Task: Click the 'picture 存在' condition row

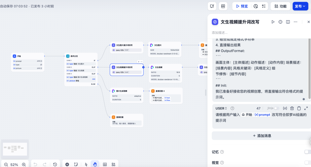Action: coord(81,81)
